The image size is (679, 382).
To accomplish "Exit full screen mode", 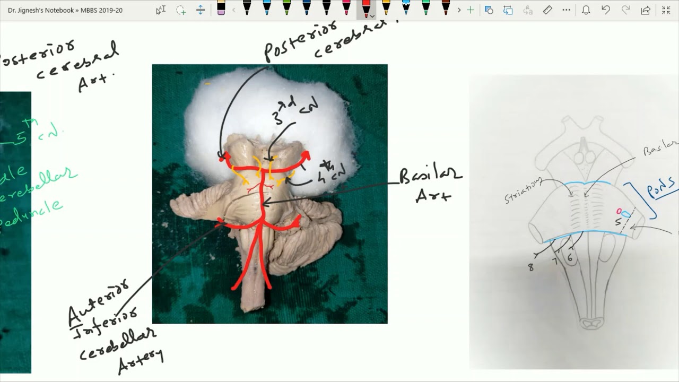I will (x=665, y=10).
